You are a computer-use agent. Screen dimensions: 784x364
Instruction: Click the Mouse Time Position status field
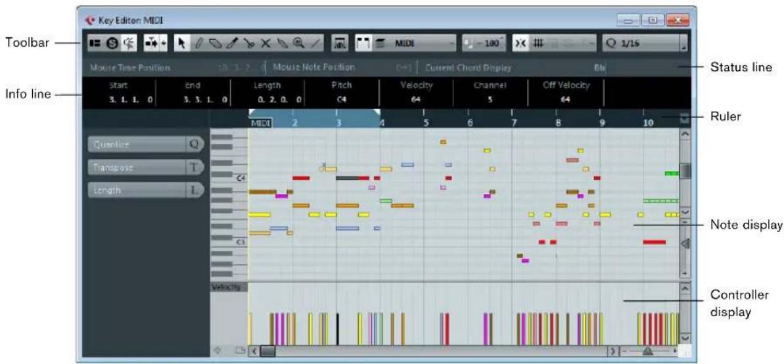(175, 67)
